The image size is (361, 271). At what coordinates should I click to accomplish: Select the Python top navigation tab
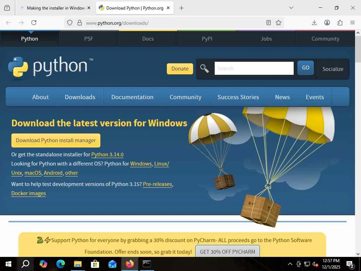(x=30, y=39)
